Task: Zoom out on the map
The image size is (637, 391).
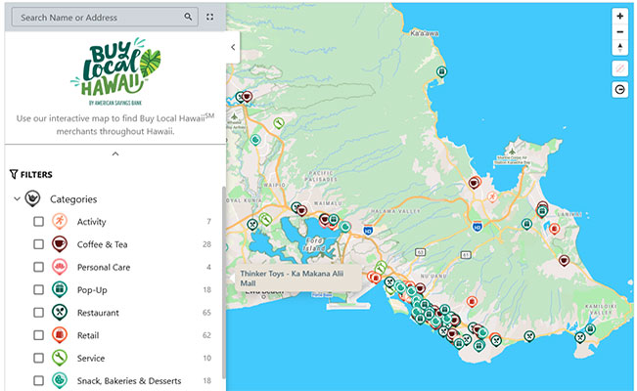Action: (620, 32)
